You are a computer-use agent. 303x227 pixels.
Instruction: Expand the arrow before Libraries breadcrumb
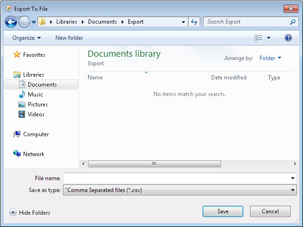(x=51, y=22)
